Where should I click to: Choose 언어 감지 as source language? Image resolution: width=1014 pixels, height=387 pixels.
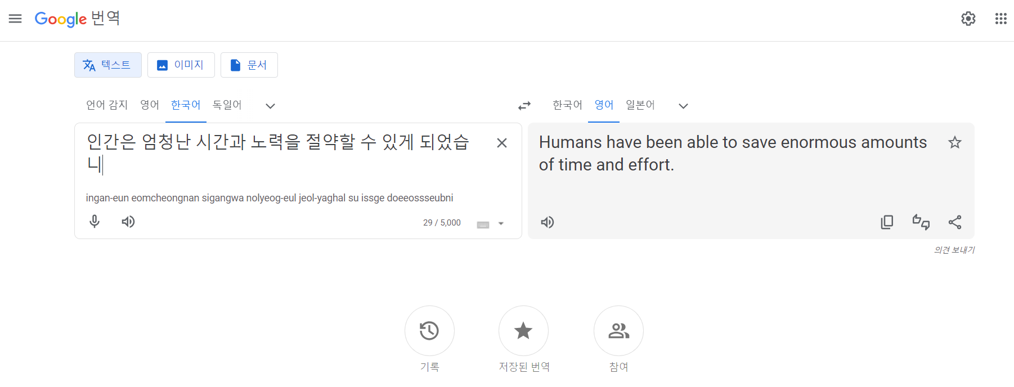coord(107,105)
